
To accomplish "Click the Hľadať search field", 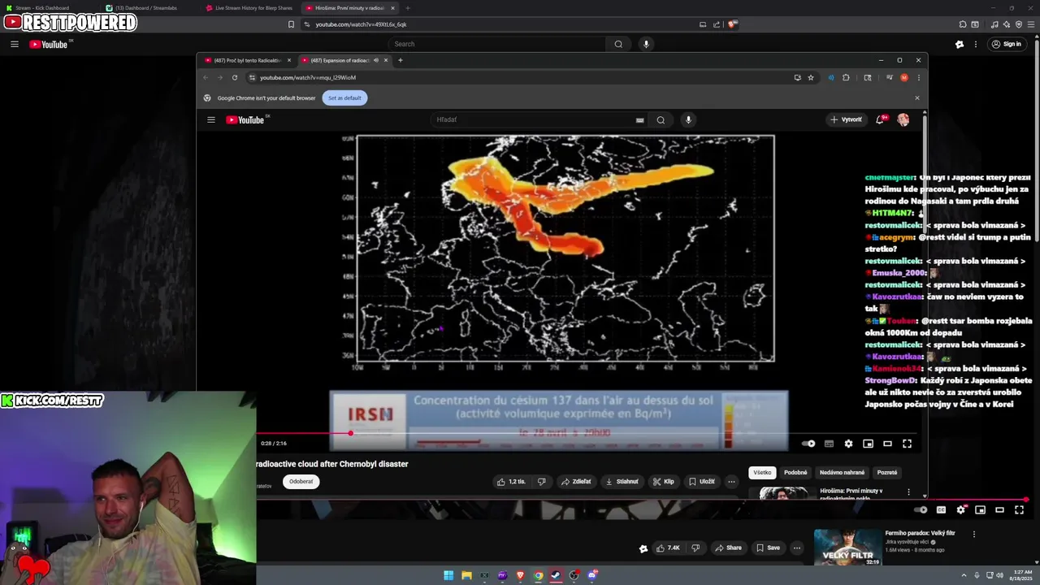I will (x=532, y=119).
